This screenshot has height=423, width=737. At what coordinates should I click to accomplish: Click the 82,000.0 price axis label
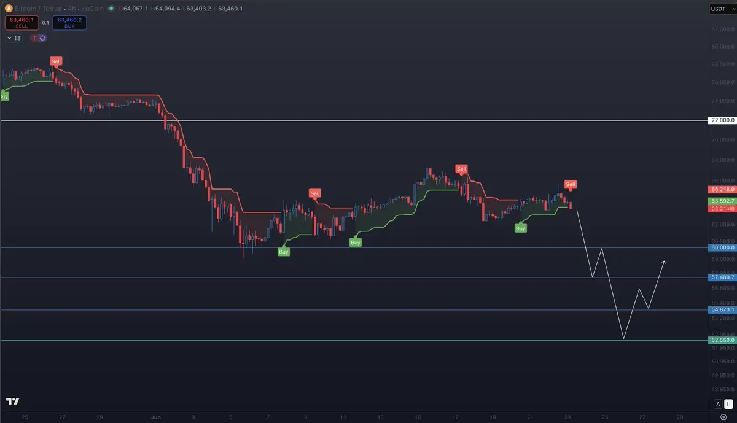point(722,29)
